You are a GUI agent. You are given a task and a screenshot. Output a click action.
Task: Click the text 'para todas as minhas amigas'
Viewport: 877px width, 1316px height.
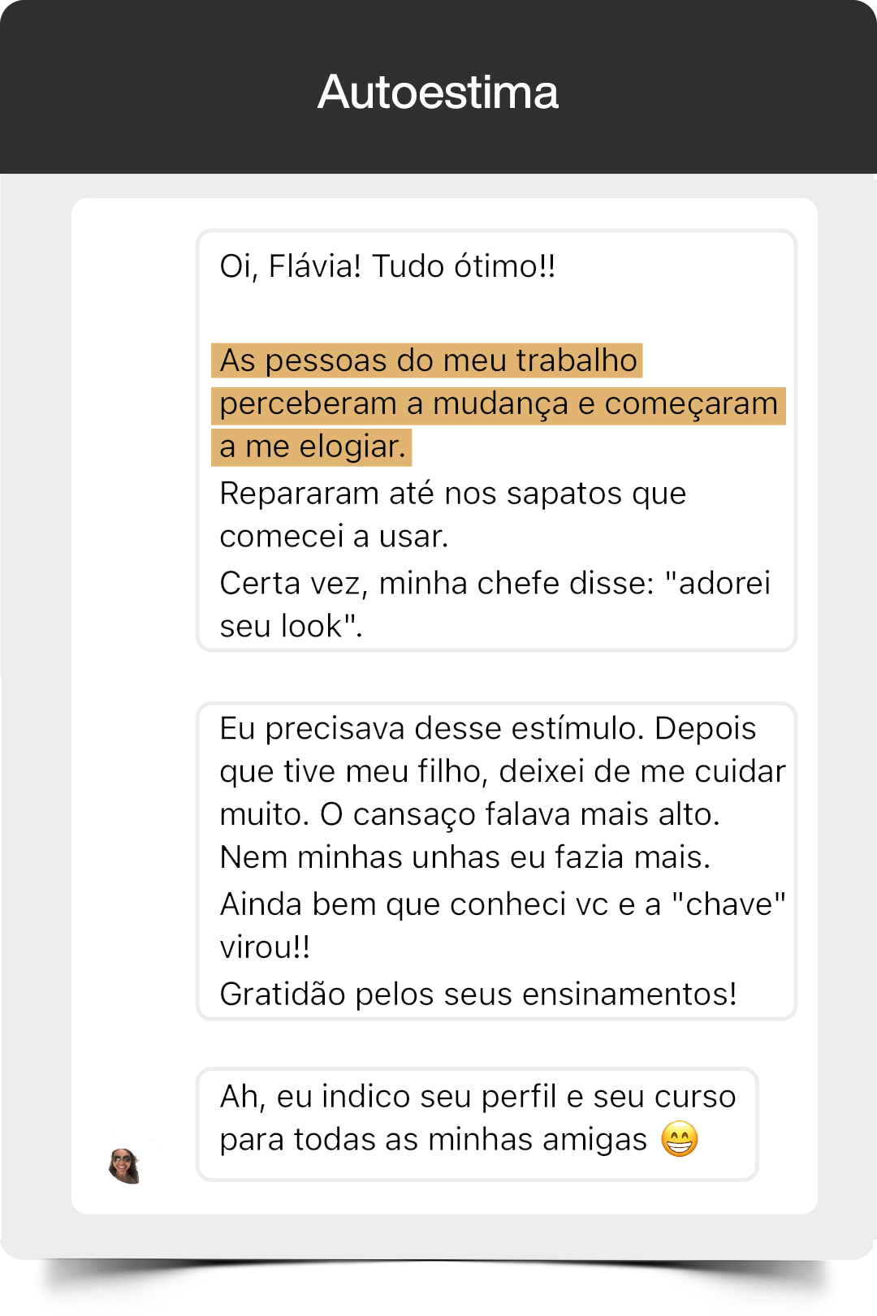pyautogui.click(x=434, y=1140)
